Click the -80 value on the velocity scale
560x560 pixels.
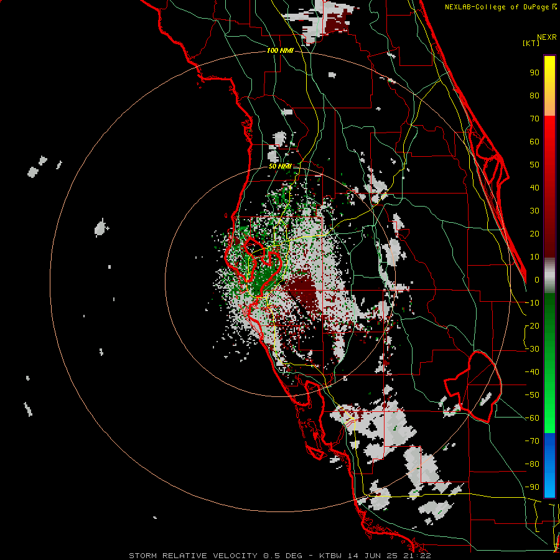point(532,464)
